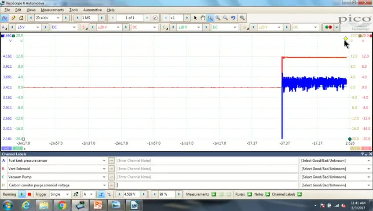
Task: Click the Home setup icon
Action: 21,18
